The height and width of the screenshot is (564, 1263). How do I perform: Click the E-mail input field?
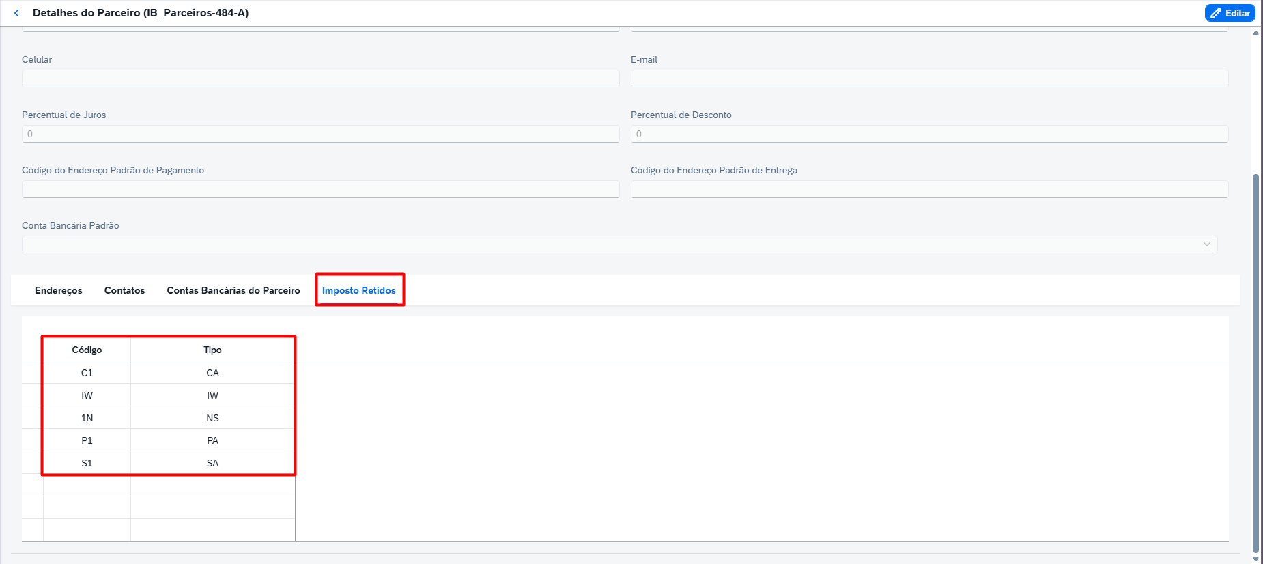pos(929,79)
